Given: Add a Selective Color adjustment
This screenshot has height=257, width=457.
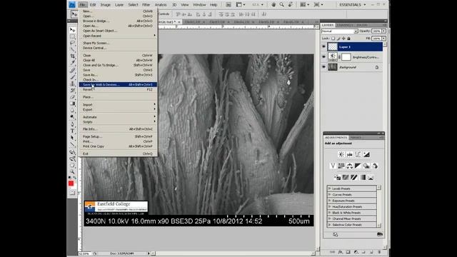Looking at the screenshot, I should point(371,177).
